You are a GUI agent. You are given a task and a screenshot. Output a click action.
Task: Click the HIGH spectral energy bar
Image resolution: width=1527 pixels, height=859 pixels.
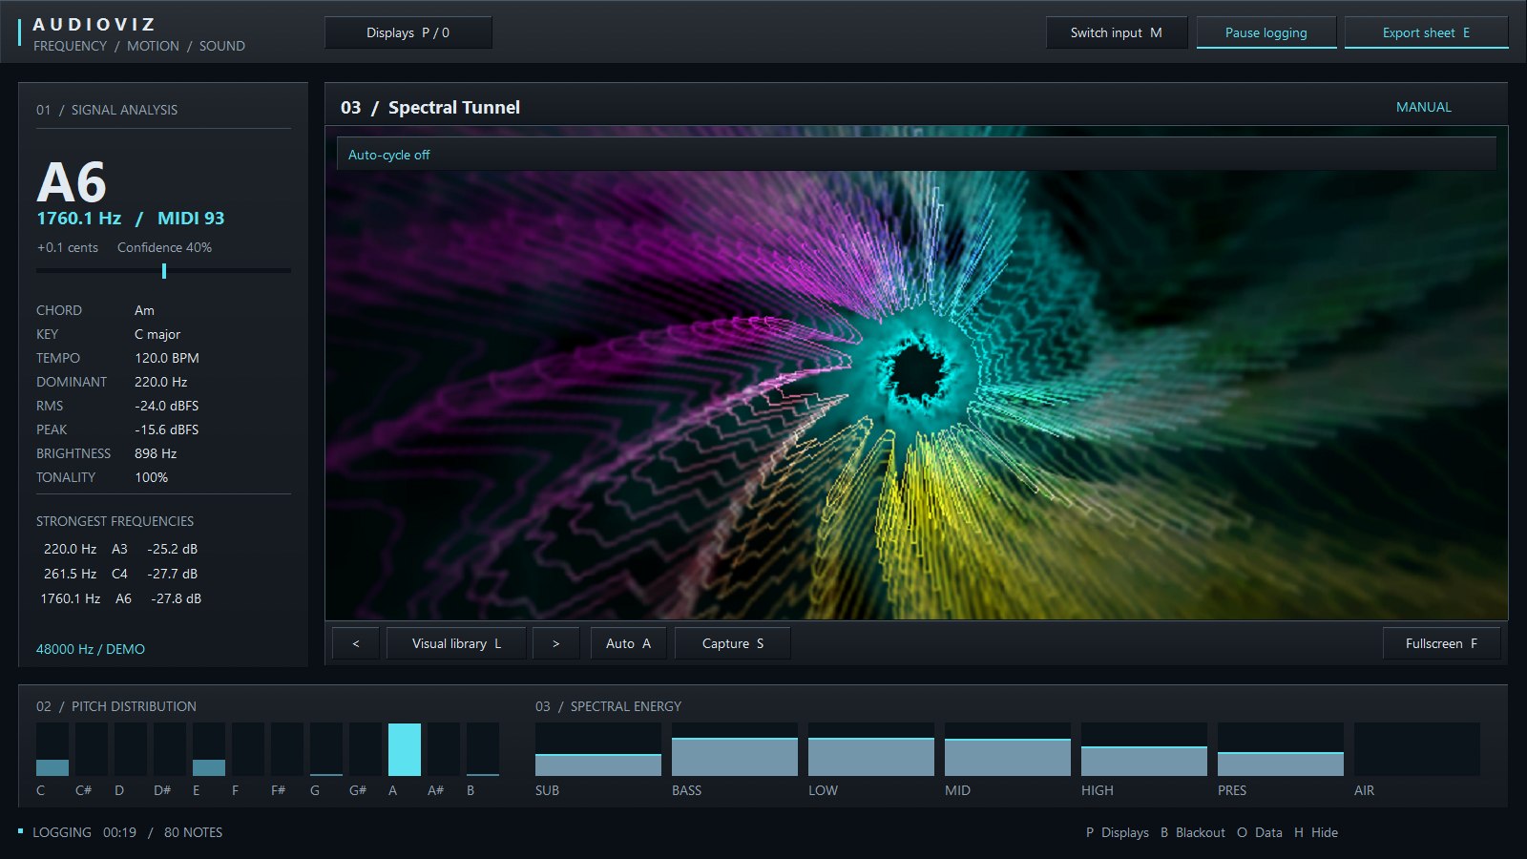click(1144, 749)
